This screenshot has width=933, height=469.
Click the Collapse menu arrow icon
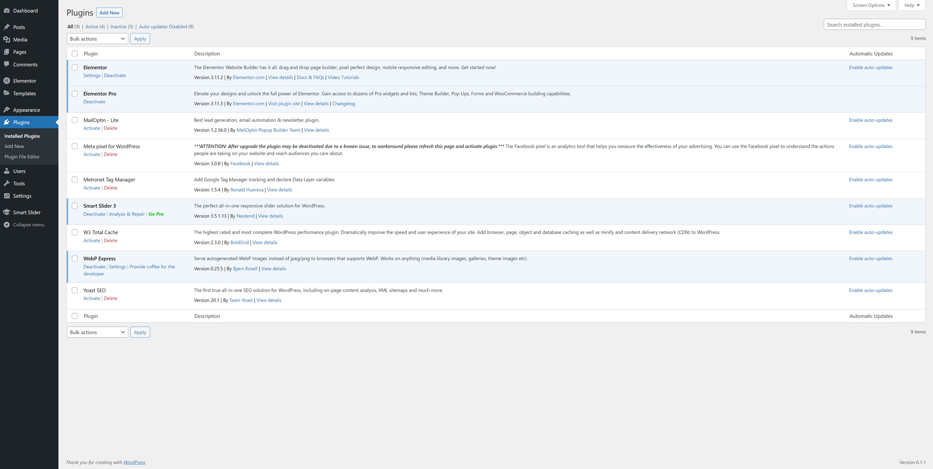point(7,225)
